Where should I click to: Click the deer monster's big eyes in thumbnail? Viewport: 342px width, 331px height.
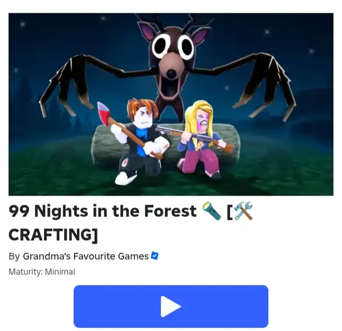pos(173,46)
